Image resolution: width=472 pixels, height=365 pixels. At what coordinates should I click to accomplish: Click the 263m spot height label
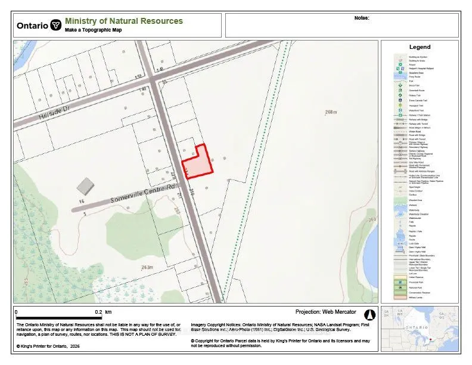(147, 267)
